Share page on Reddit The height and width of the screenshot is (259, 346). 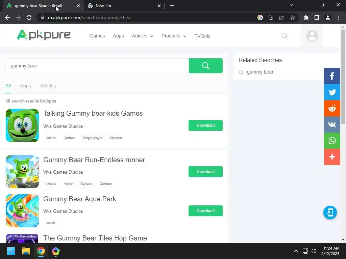332,108
